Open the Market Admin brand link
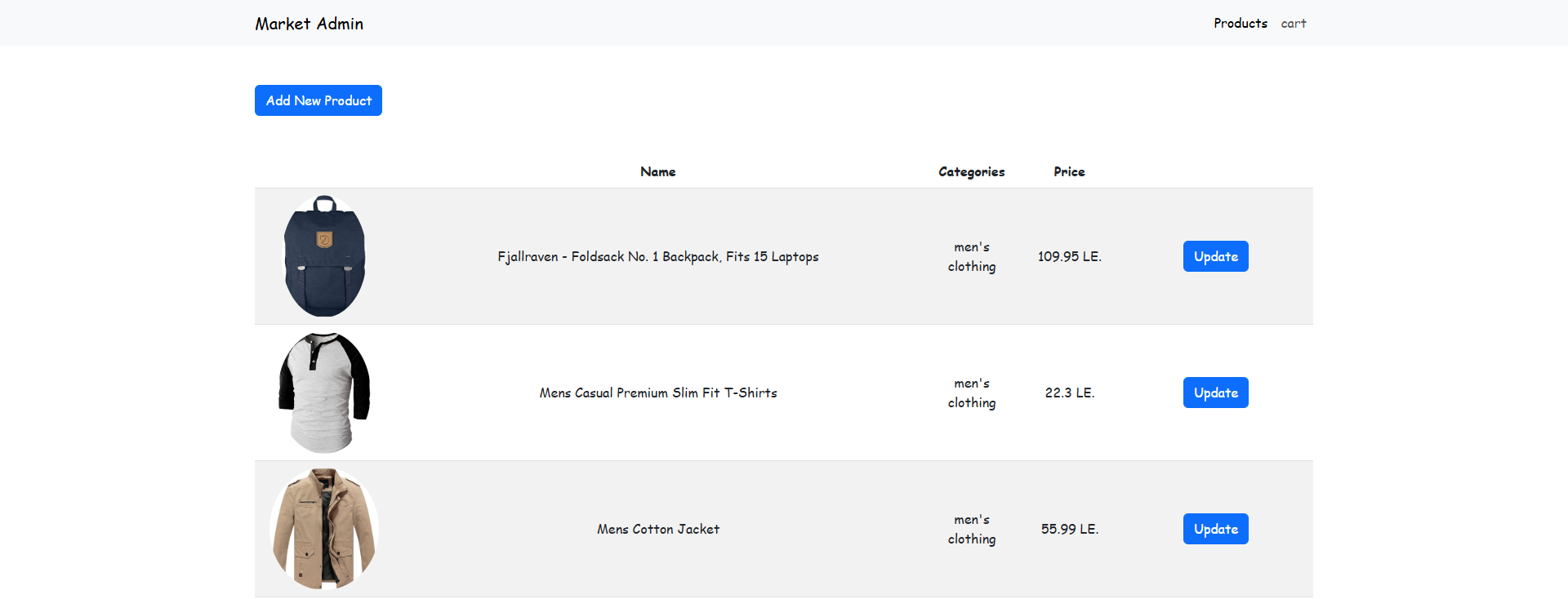1568x599 pixels. coord(310,24)
